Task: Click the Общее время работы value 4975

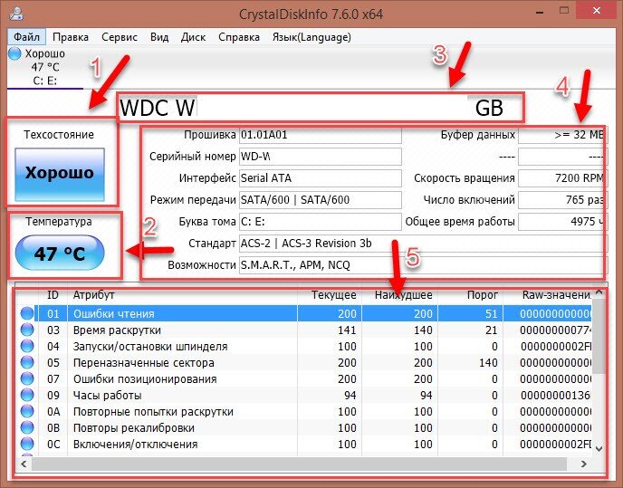Action: tap(561, 222)
